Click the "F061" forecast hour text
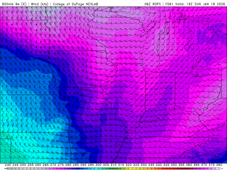Image resolution: width=227 pixels, height=170 pixels. [x=169, y=4]
